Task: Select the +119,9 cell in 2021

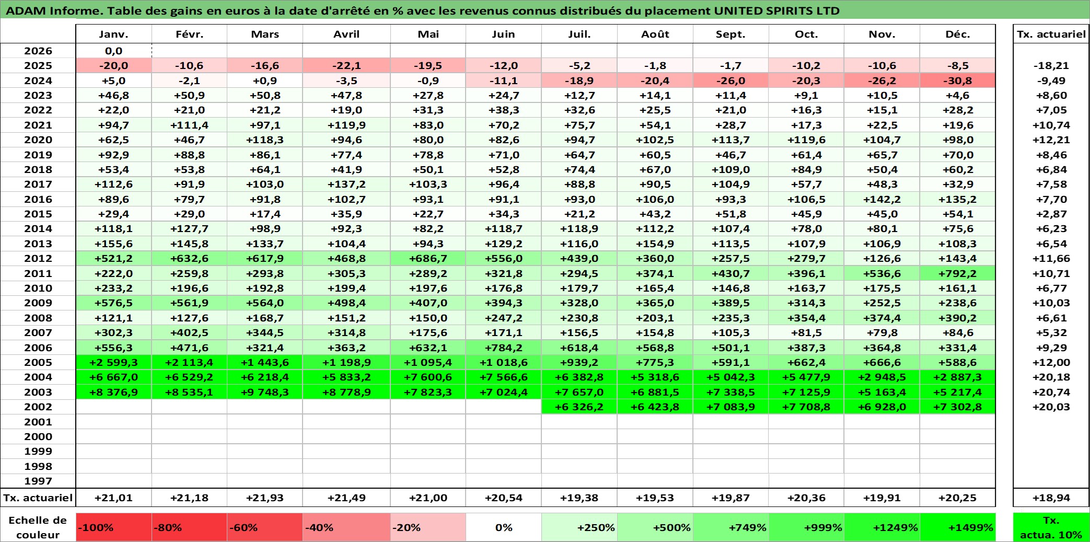Action: [346, 125]
